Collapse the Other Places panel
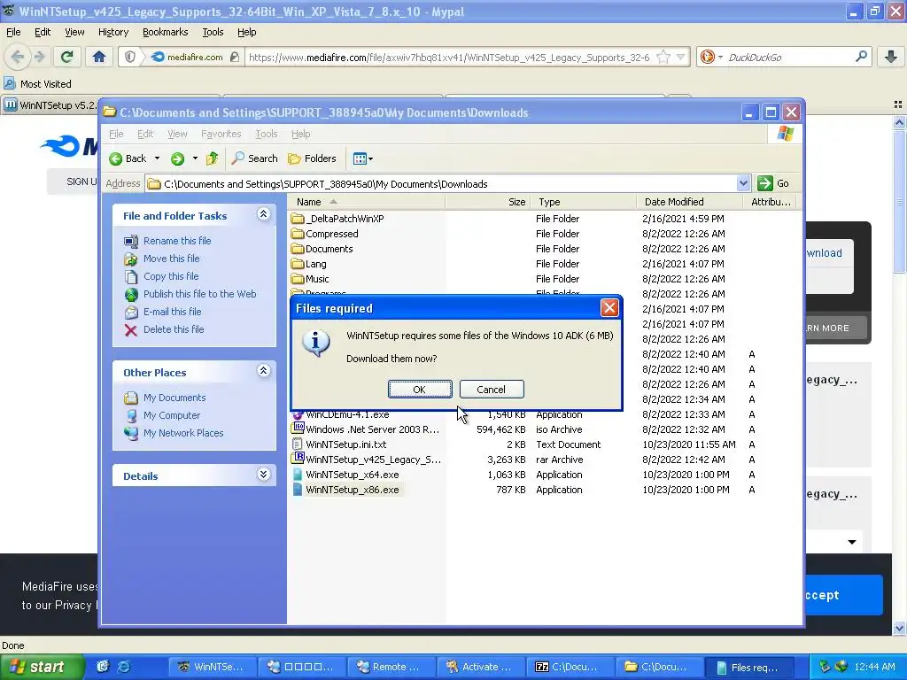This screenshot has width=907, height=680. (263, 371)
